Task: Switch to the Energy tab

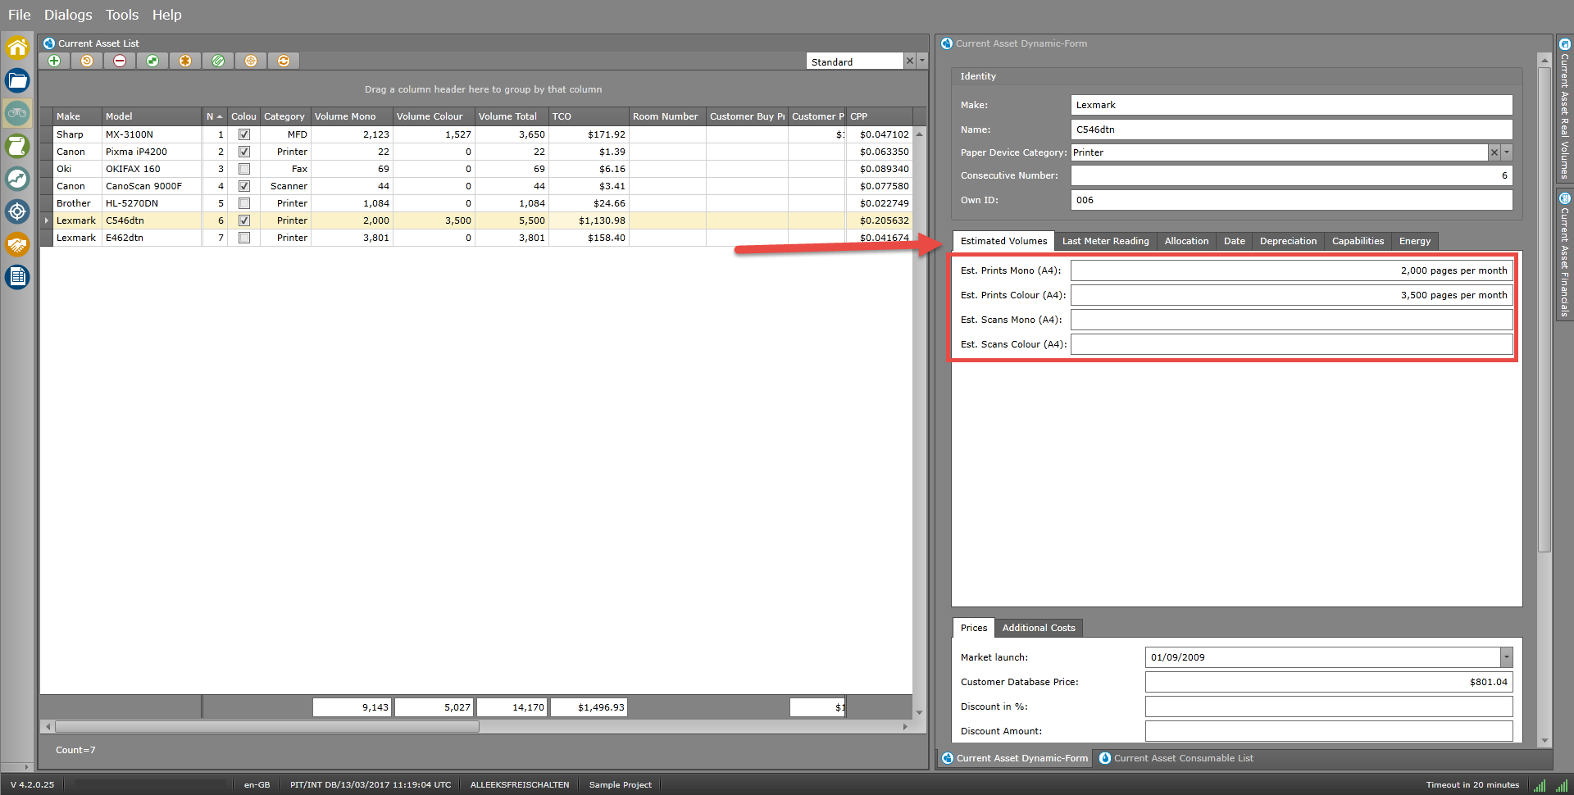Action: pyautogui.click(x=1415, y=241)
